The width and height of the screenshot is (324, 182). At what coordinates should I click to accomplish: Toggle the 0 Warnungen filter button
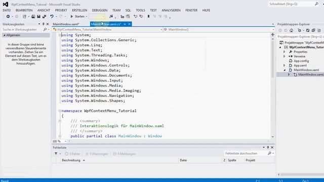tap(97, 154)
